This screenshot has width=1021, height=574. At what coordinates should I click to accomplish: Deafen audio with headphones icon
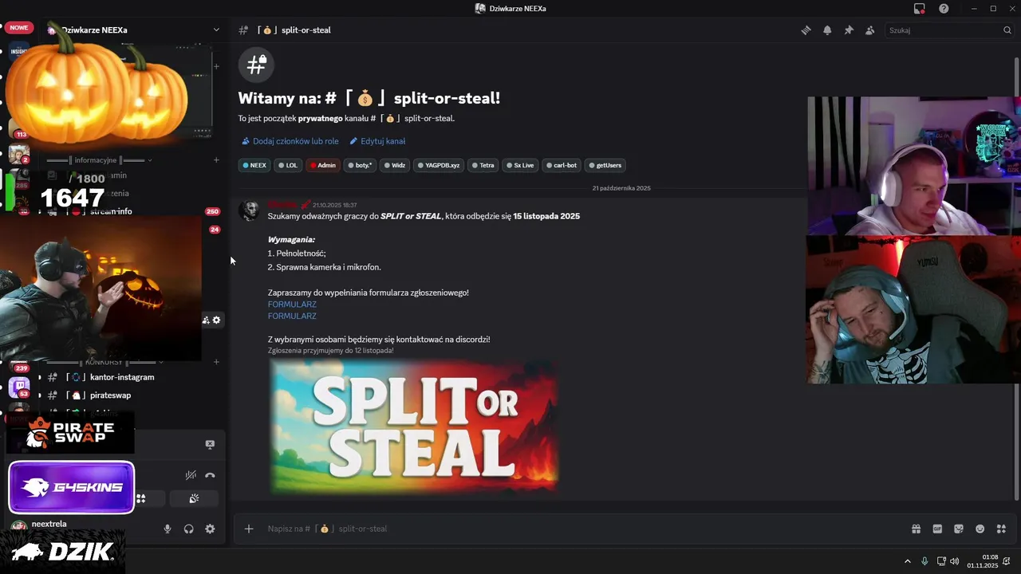pos(189,529)
